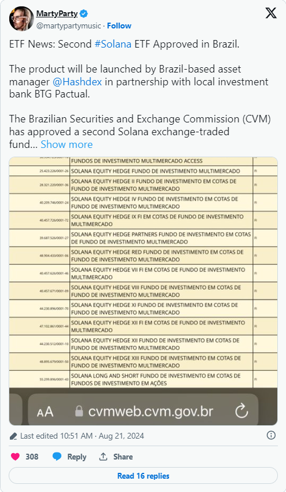Open the @Hashdex mention link
Image resolution: width=286 pixels, height=492 pixels.
tap(77, 82)
